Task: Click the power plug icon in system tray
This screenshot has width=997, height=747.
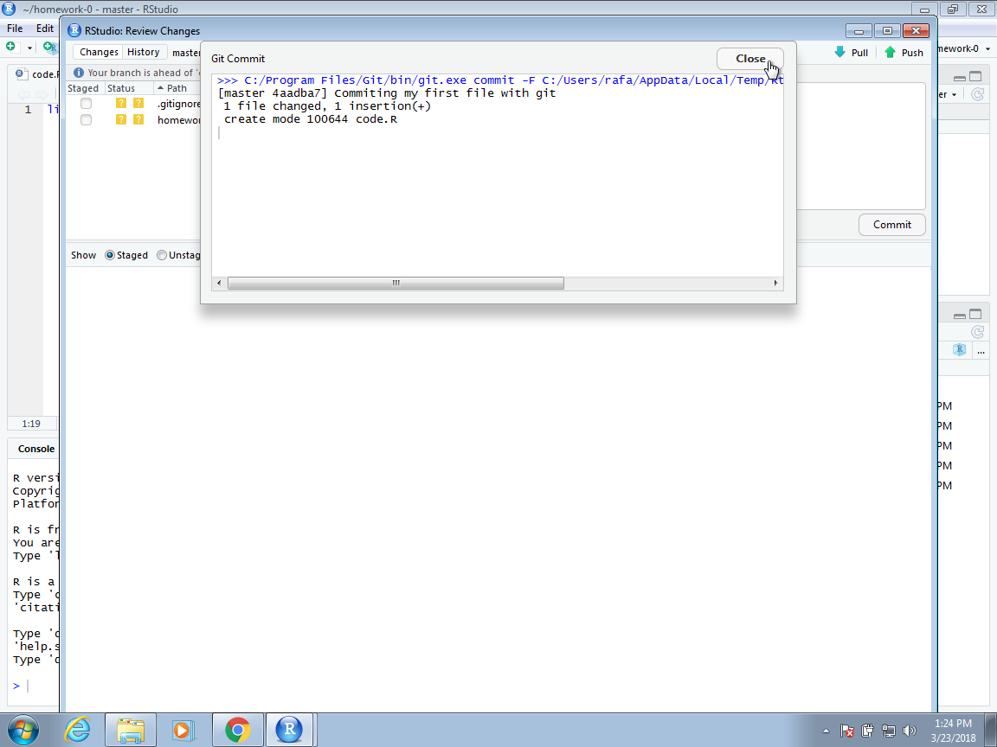Action: coord(867,731)
